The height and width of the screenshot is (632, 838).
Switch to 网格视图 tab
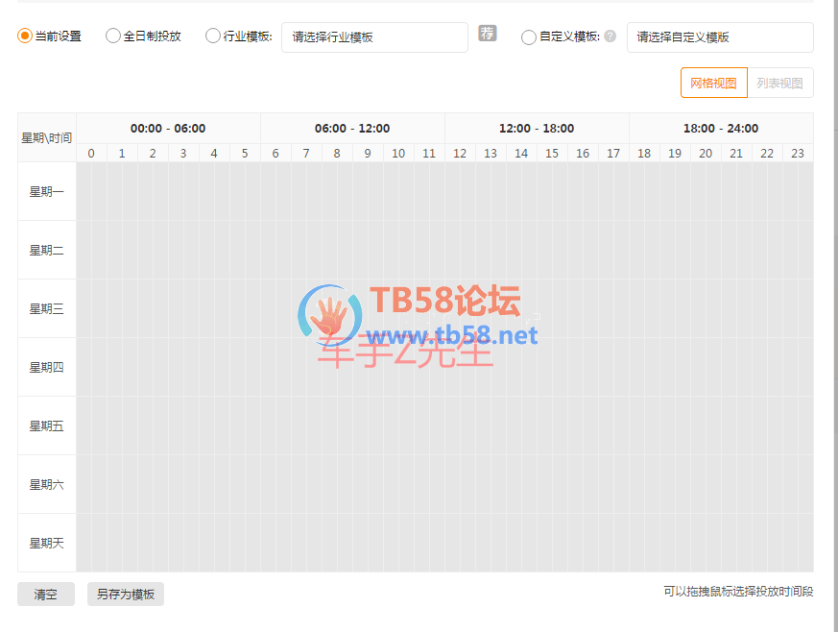click(x=713, y=83)
